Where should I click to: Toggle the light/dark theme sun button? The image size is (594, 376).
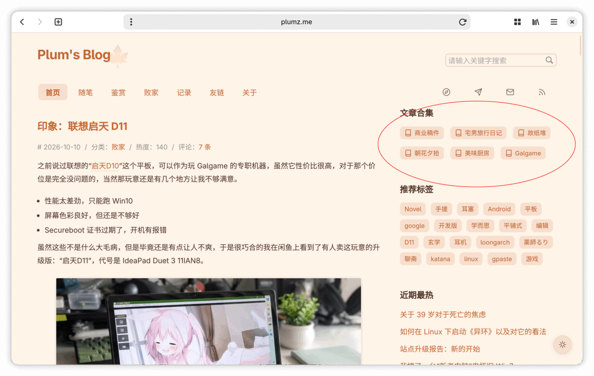[562, 344]
